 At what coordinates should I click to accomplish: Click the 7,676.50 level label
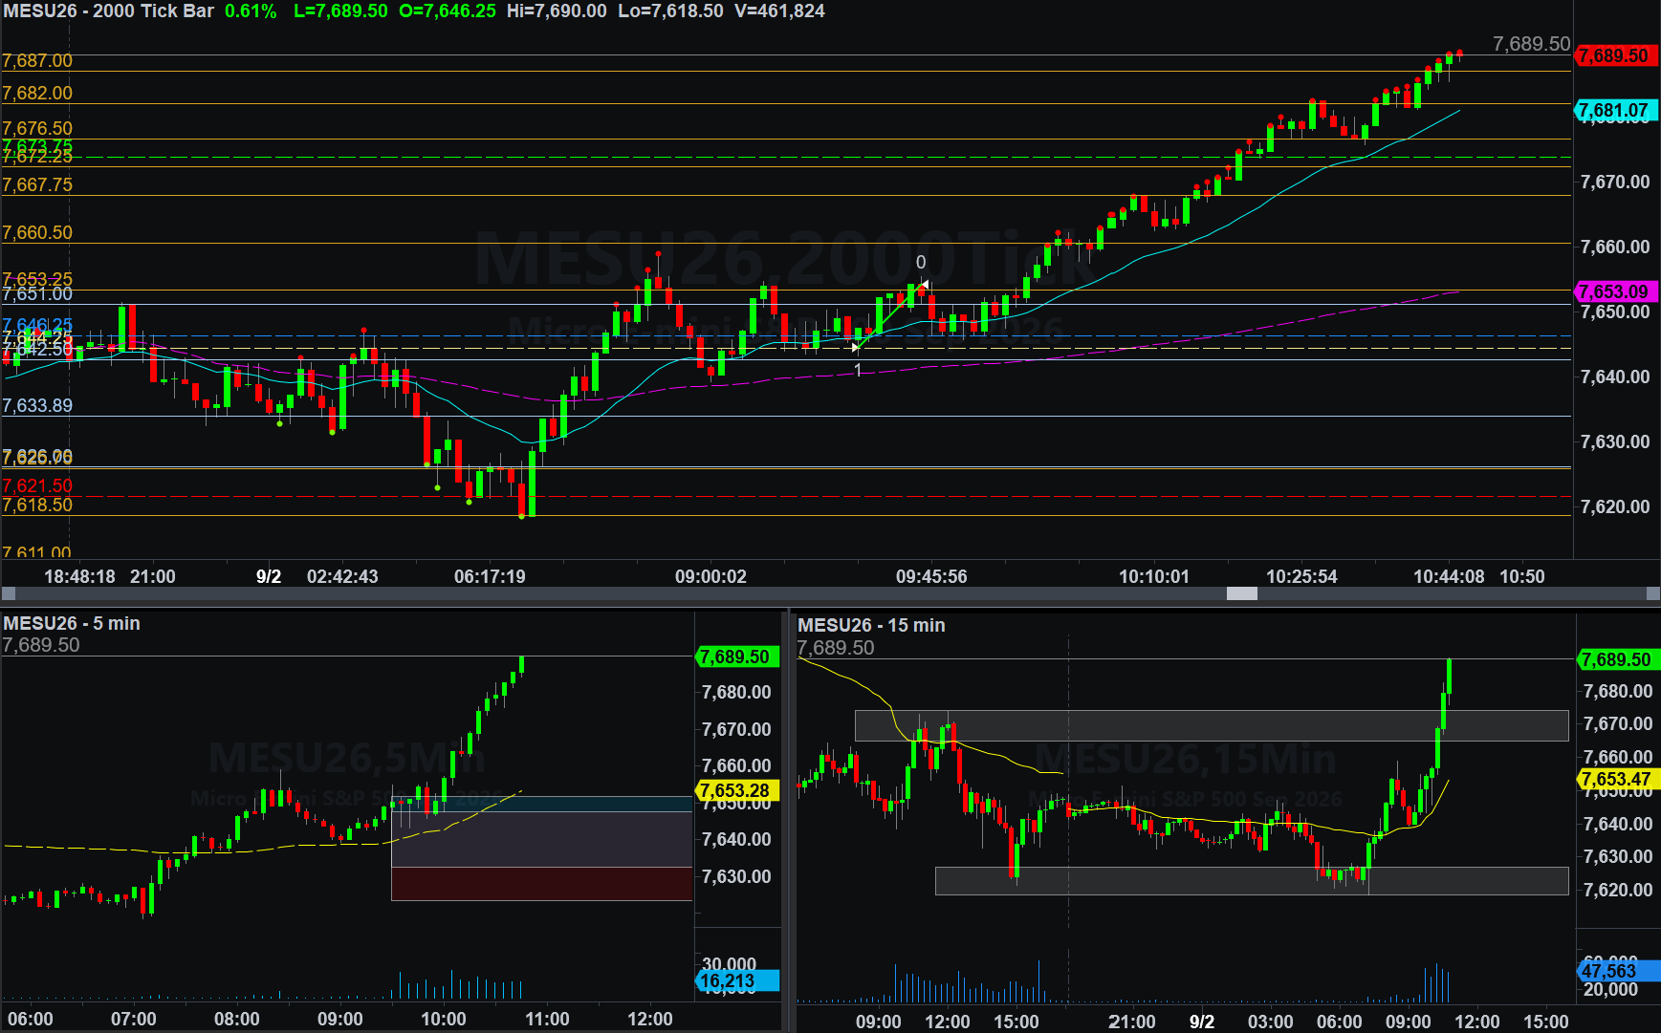(x=37, y=128)
